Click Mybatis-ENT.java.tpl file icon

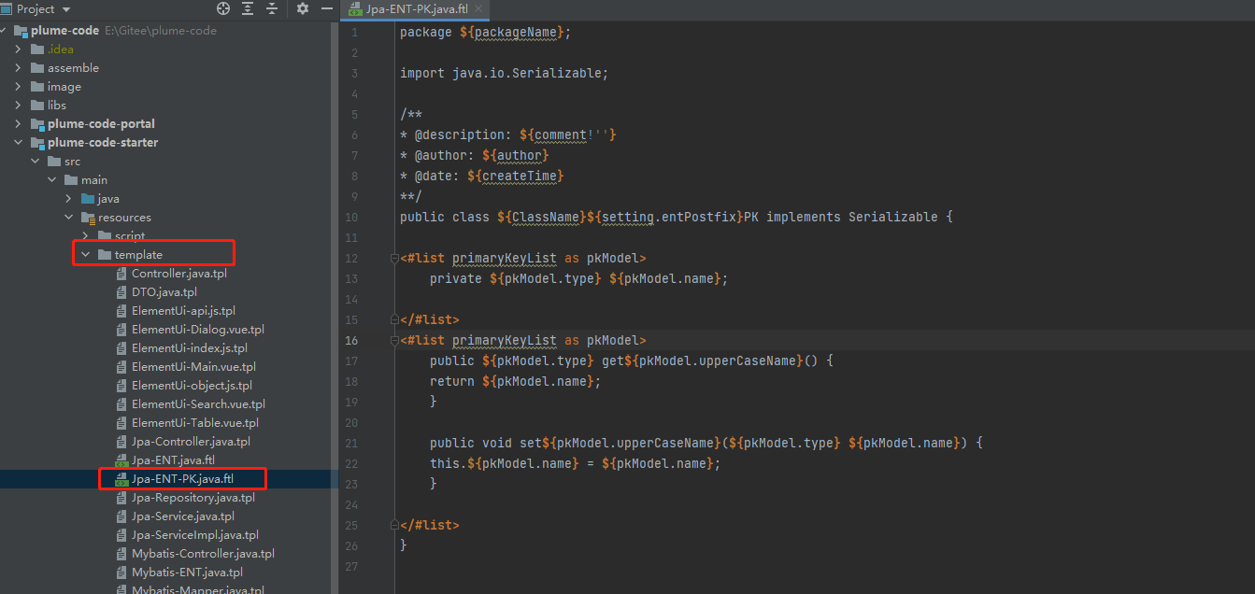[x=121, y=573]
